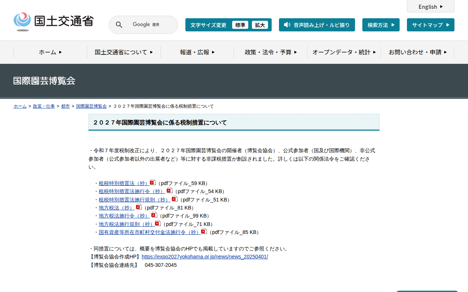Open 国際園芸博覧会 breadcrumb link
Viewport: 468px width, 292px height.
[91, 106]
